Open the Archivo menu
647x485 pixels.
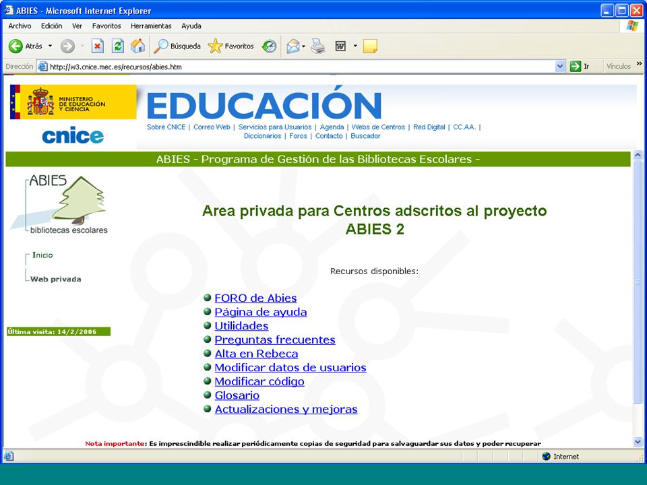click(x=20, y=26)
